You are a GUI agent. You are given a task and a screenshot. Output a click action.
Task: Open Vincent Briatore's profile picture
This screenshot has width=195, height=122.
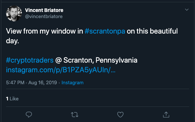14,14
